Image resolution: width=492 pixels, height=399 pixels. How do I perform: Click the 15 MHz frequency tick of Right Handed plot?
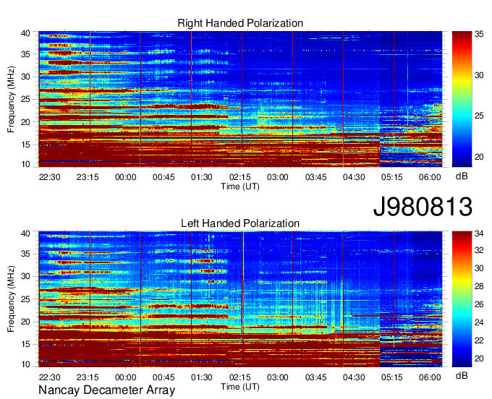25,145
